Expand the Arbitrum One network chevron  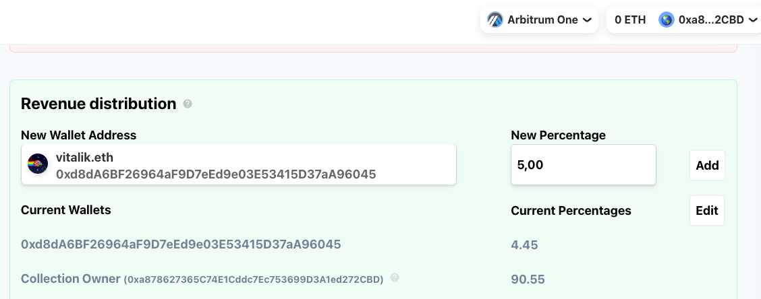587,20
